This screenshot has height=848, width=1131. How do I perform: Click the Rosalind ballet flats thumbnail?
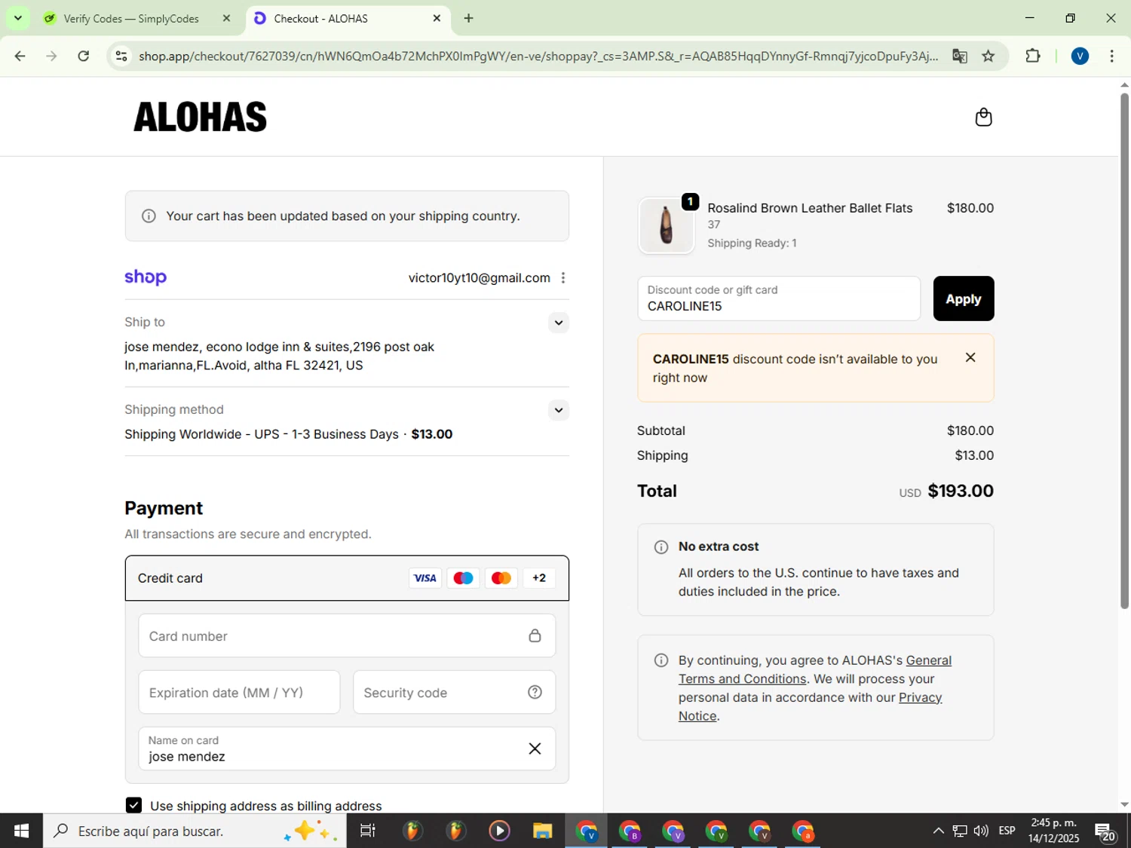coord(666,225)
